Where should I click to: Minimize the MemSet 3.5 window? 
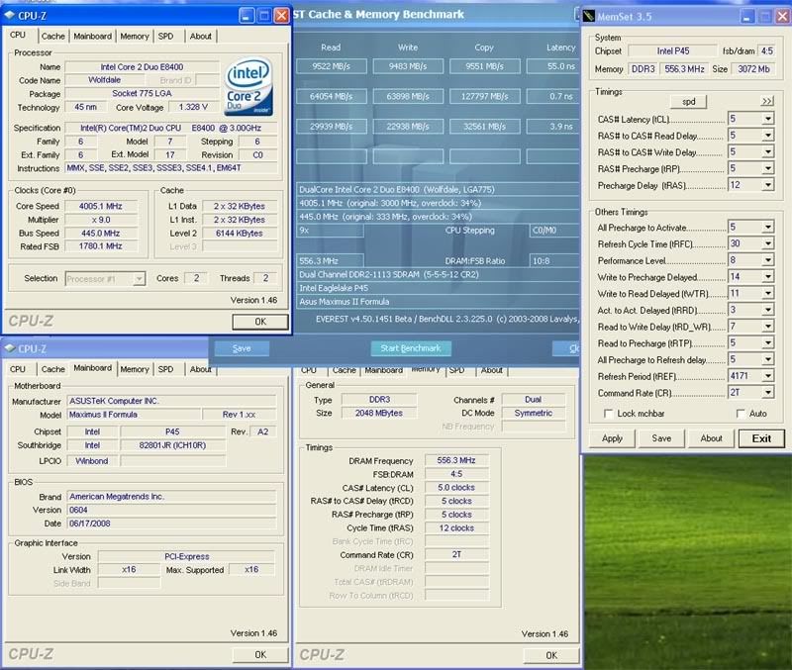[x=748, y=16]
